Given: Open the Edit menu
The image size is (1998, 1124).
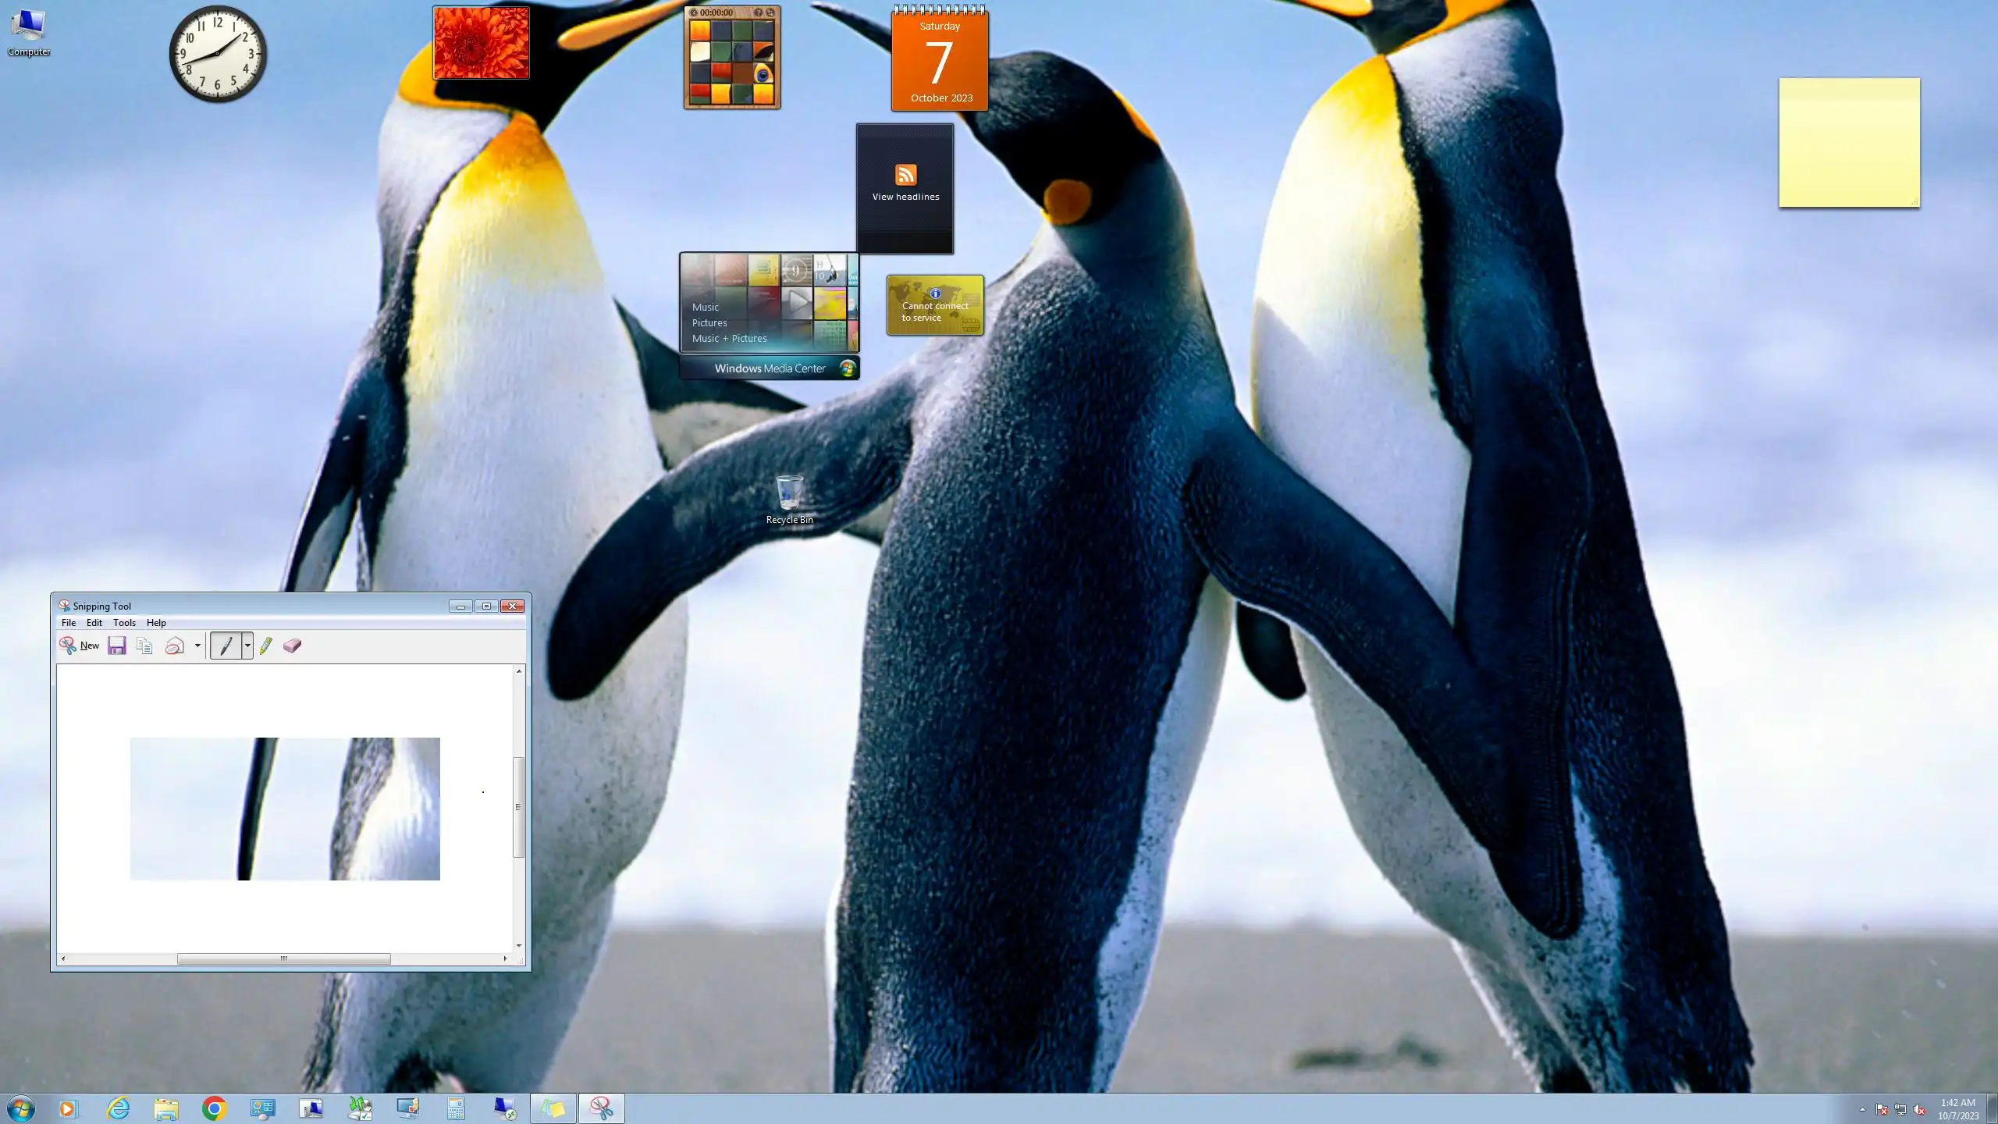Looking at the screenshot, I should click(x=94, y=623).
